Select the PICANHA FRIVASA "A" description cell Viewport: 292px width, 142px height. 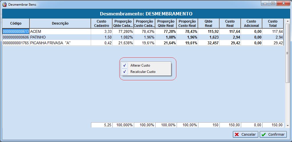(60, 43)
